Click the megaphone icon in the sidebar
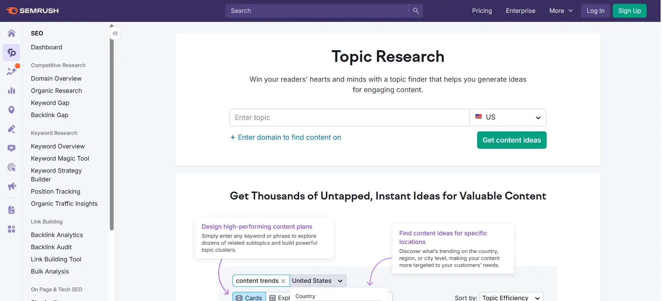The width and height of the screenshot is (662, 301). pyautogui.click(x=11, y=186)
